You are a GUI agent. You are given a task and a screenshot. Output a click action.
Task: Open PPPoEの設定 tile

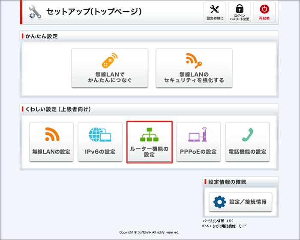[198, 142]
